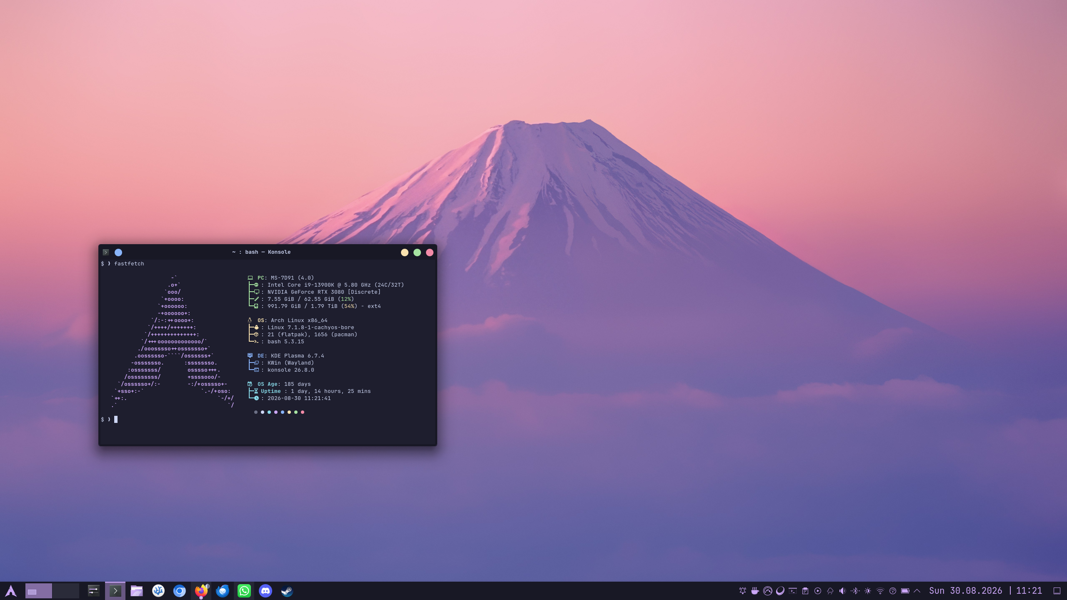1067x600 pixels.
Task: Open the volume control tray icon
Action: 843,591
